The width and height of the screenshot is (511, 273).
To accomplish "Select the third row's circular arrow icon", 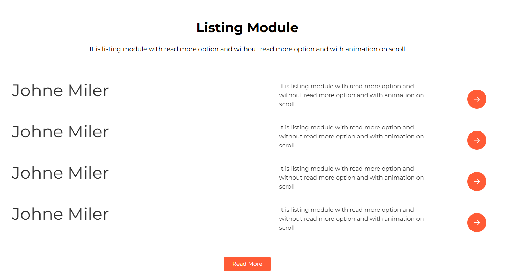I will click(x=477, y=181).
